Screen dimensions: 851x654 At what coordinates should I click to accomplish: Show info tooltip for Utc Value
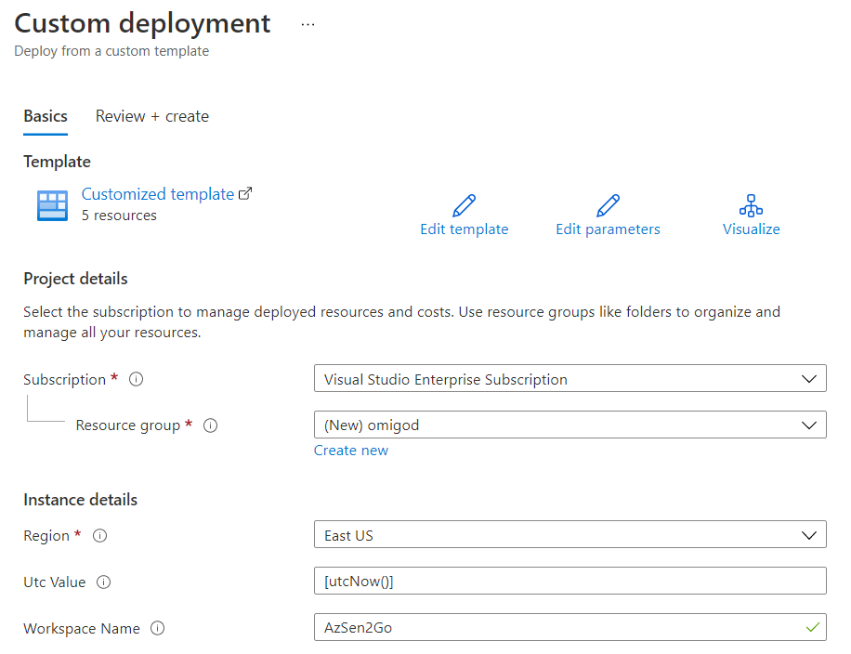[104, 582]
